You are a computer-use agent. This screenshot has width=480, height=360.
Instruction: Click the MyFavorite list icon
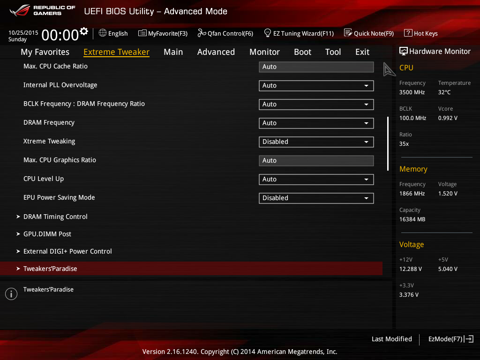pos(142,33)
